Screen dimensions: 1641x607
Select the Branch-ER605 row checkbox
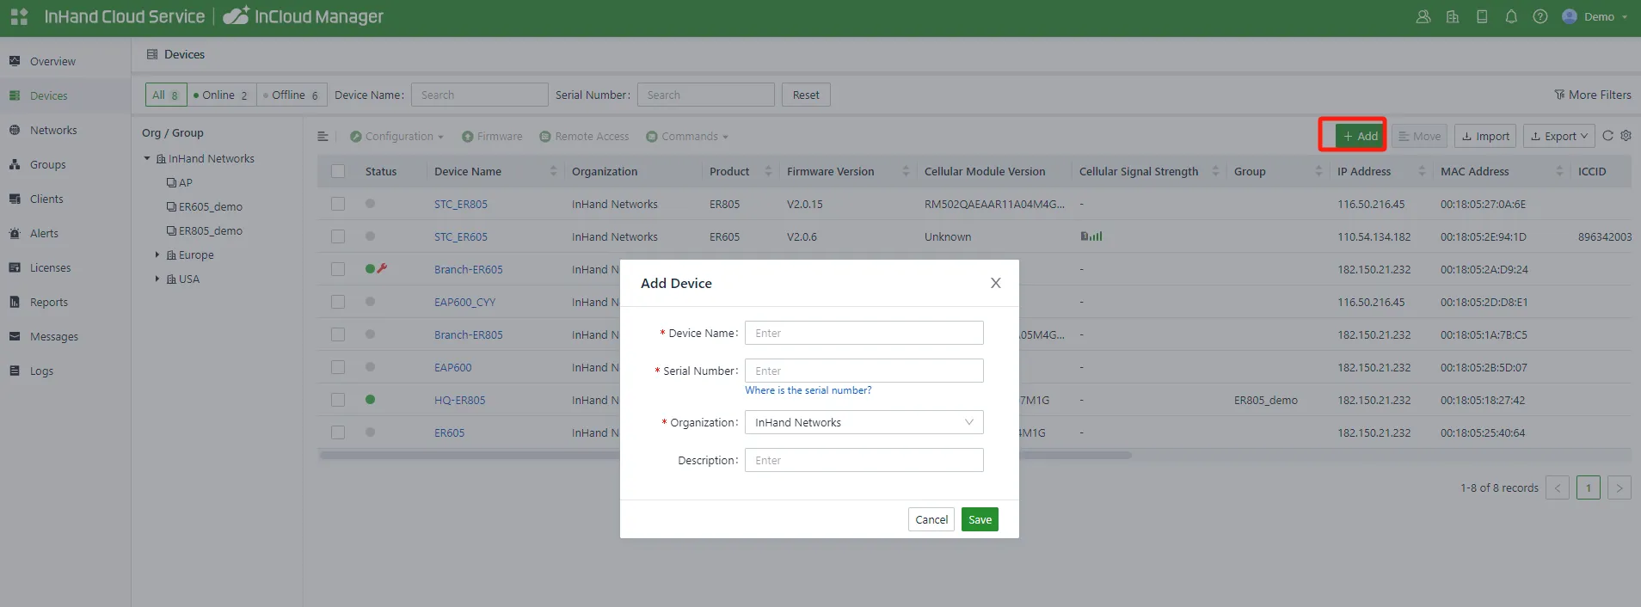tap(338, 269)
